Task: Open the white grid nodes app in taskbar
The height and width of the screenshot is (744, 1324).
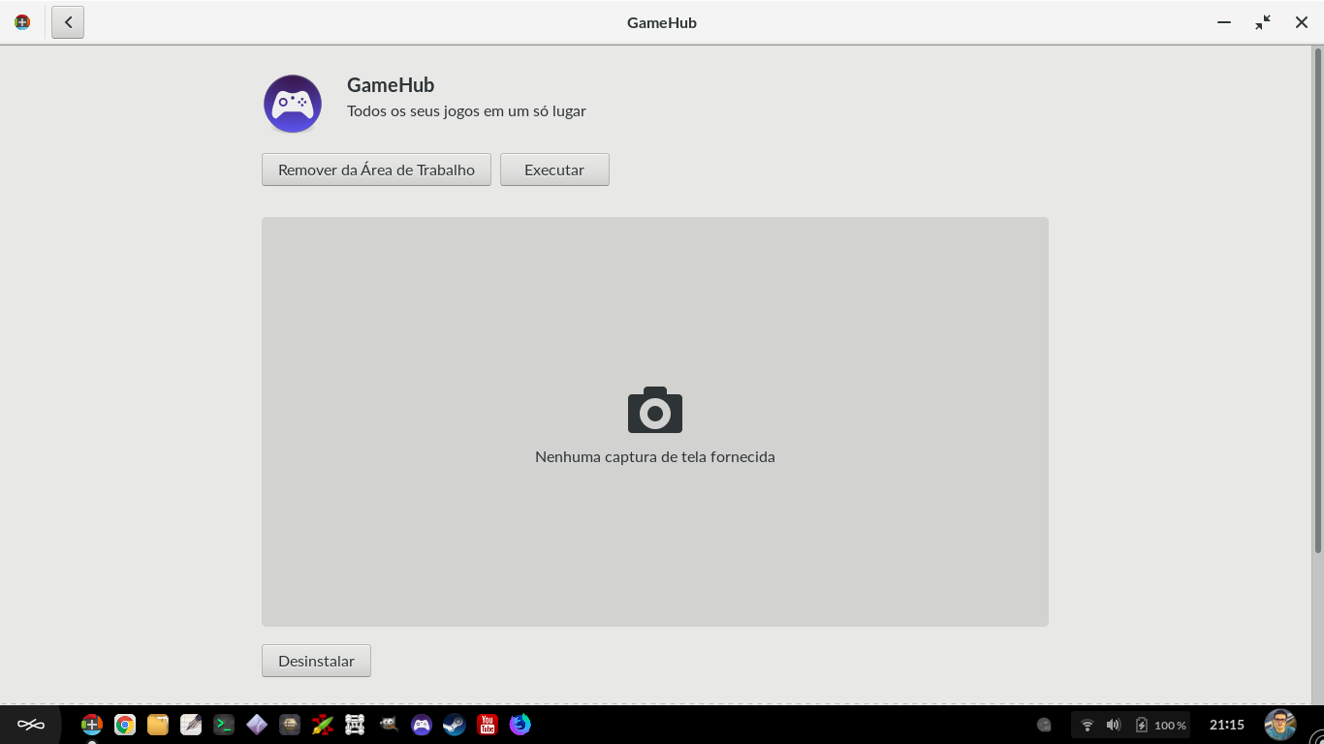Action: point(356,725)
